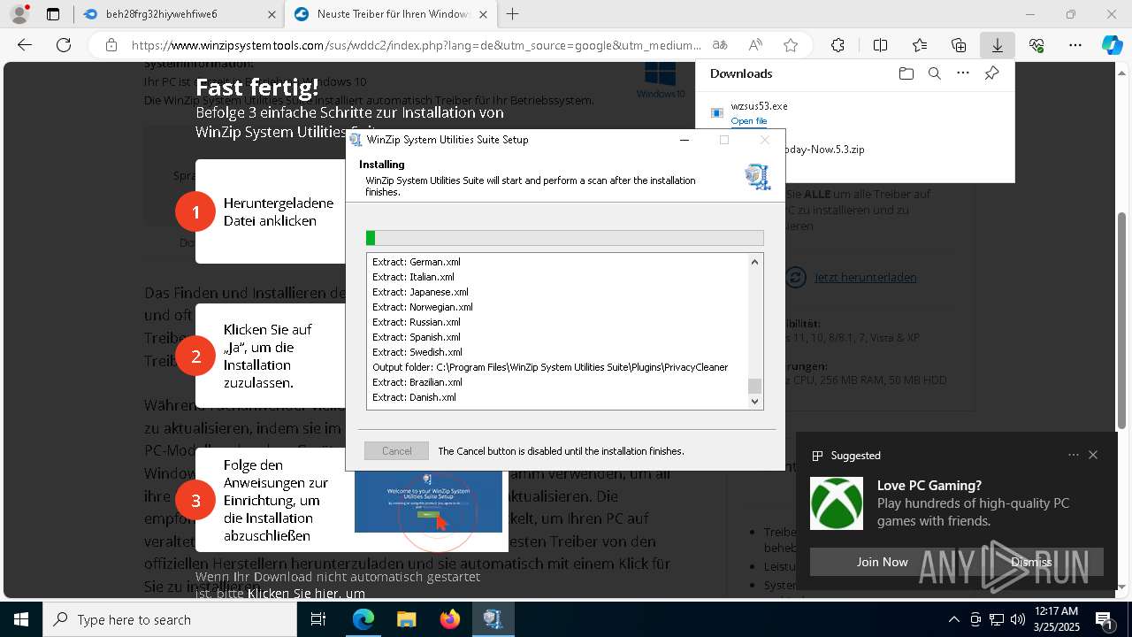Open Task View on taskbar
Screen dimensions: 1132x637
[318, 619]
